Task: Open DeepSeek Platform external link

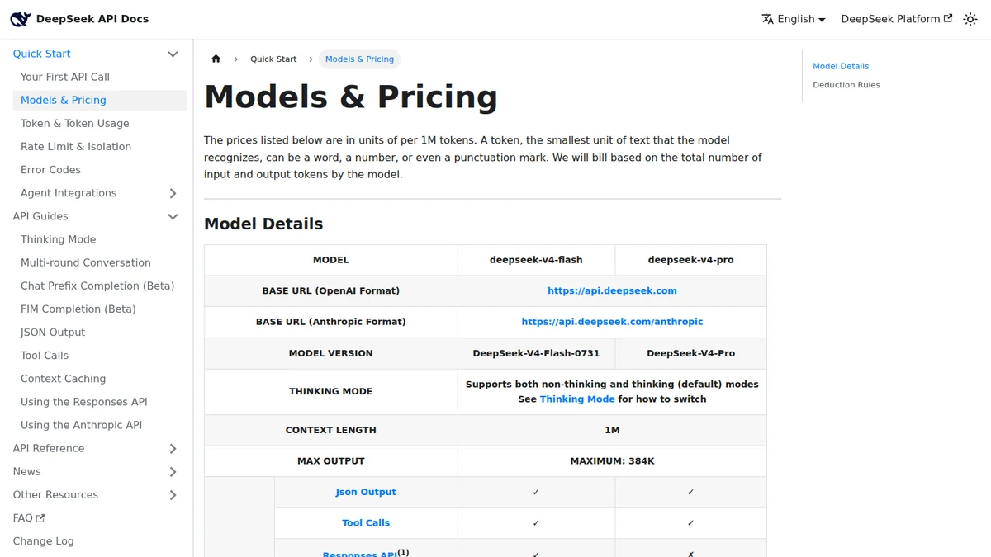Action: (x=896, y=19)
